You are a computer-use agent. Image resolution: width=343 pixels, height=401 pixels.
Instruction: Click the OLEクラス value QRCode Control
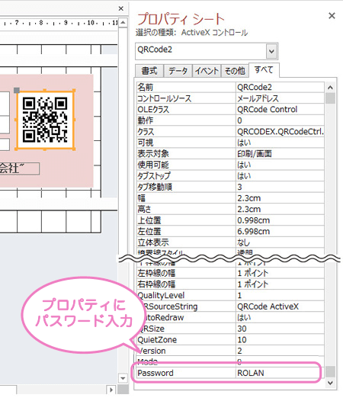coord(280,110)
